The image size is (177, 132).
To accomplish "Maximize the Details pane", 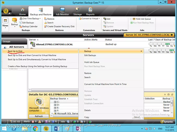I will tap(168, 95).
